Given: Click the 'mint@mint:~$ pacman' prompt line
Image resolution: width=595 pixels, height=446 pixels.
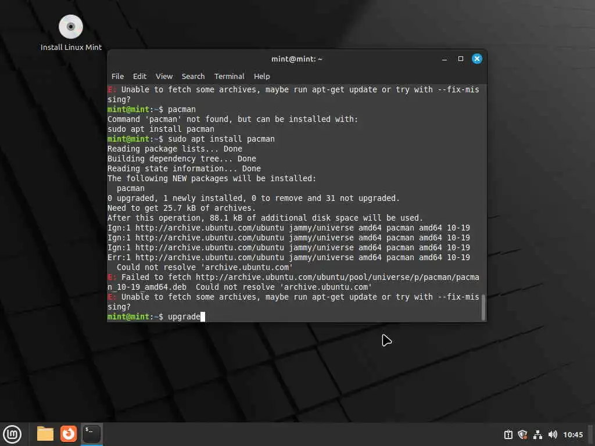Looking at the screenshot, I should tap(152, 109).
